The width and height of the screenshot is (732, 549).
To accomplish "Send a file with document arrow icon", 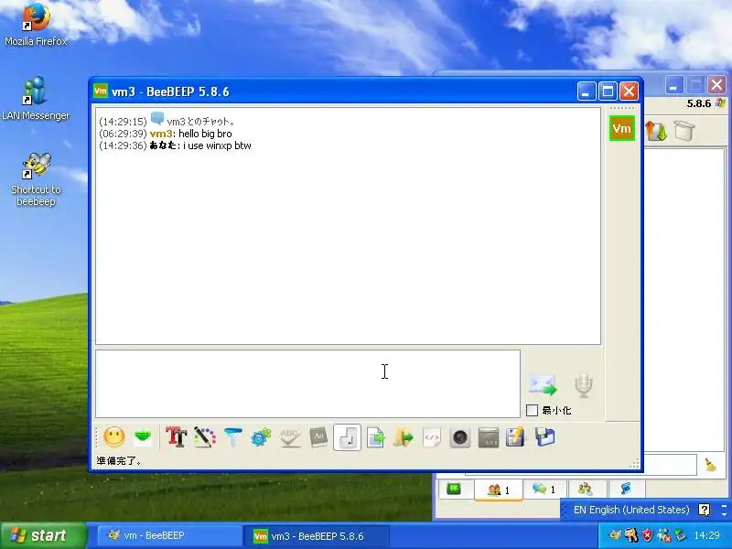I will coord(375,437).
